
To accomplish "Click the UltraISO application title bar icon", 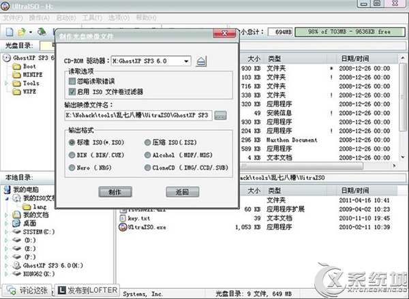I will (5, 6).
